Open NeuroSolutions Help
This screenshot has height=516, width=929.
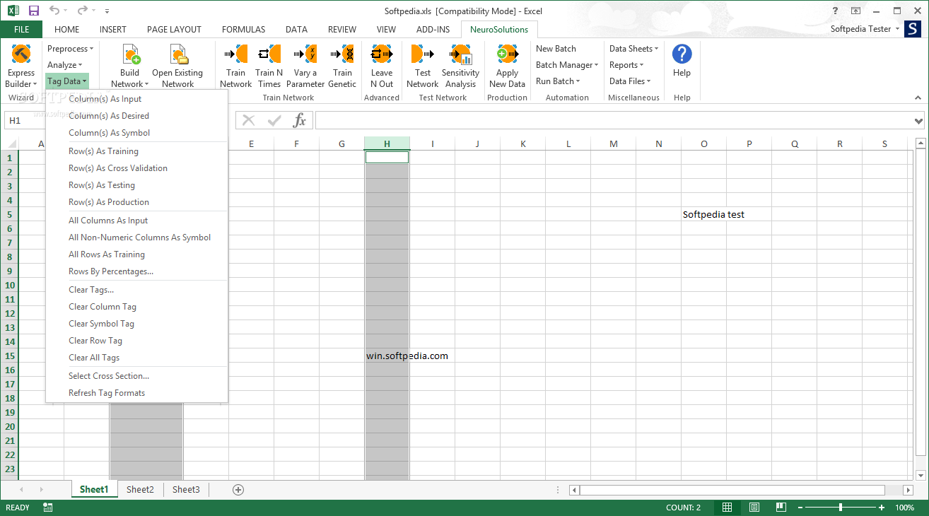pyautogui.click(x=682, y=61)
